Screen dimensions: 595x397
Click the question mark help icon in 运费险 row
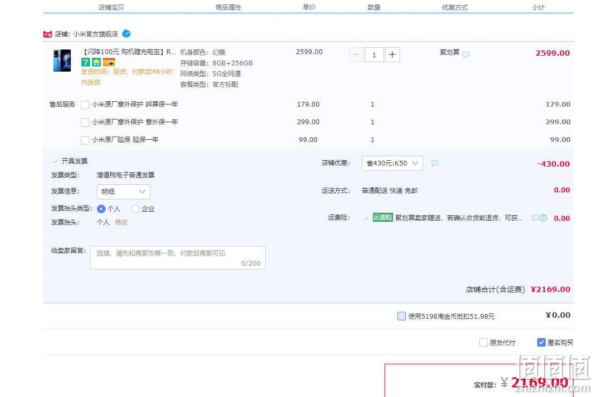[x=544, y=218]
